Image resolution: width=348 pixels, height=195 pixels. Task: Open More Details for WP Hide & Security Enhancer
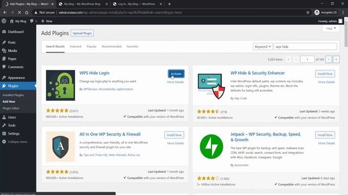[326, 82]
